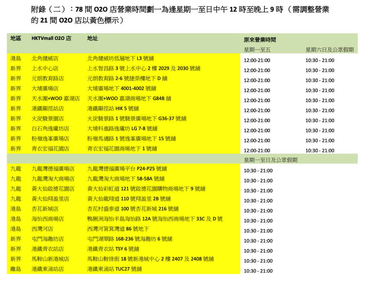
Task: Select address '上水智昌路 3 號上水中心 2 樓 2029 及 2030 號舖'
Action: [x=144, y=68]
